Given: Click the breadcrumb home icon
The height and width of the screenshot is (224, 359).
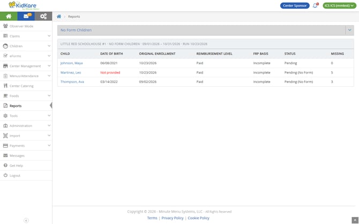Looking at the screenshot, I should point(59,17).
